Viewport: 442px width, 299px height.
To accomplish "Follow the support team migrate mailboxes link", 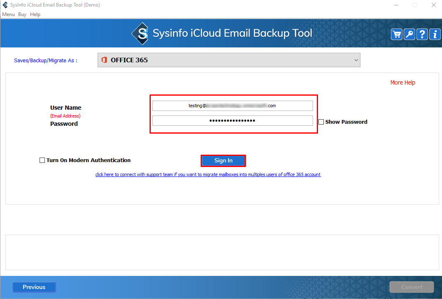I will click(208, 174).
